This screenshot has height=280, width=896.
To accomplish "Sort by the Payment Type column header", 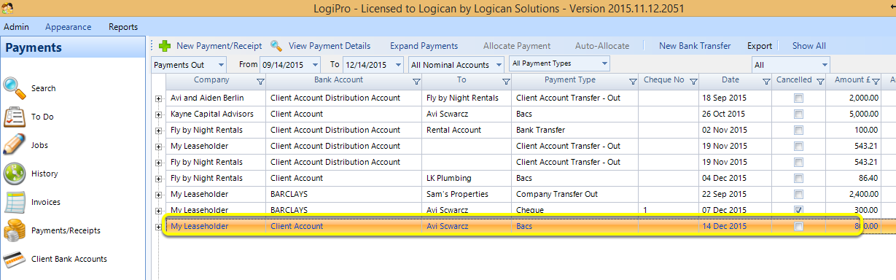I will click(570, 80).
